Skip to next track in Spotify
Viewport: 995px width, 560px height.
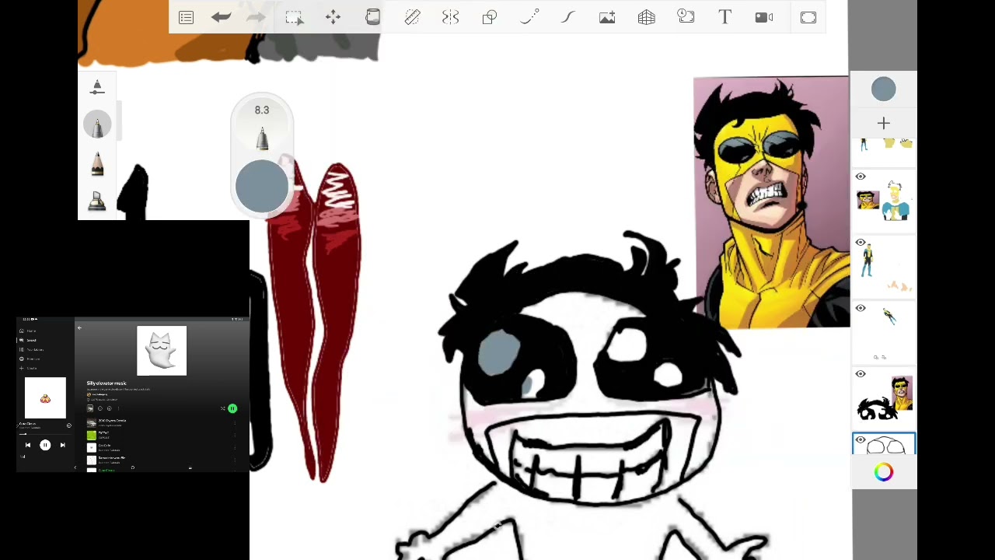point(63,445)
